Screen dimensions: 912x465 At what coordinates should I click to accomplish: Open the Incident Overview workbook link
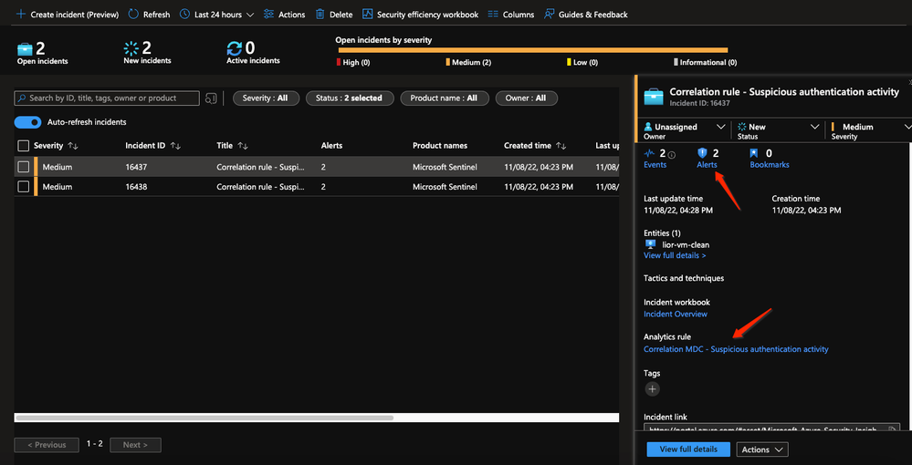[x=676, y=314]
